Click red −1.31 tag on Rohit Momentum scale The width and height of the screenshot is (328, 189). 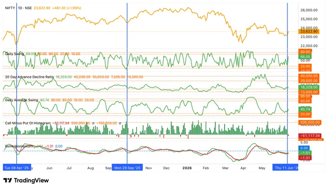[305, 158]
